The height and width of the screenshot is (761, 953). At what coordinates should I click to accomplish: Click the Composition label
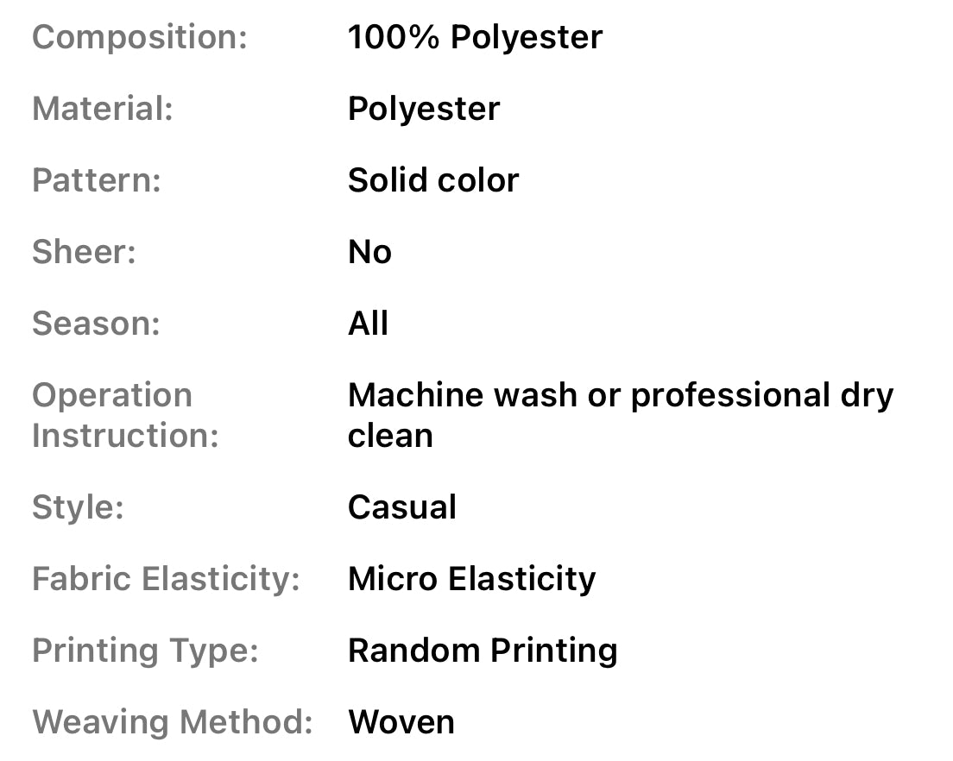[139, 37]
